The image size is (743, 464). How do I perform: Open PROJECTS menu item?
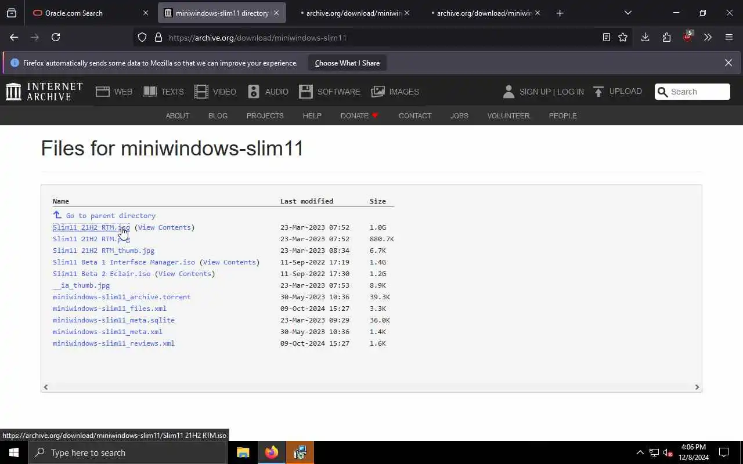tap(265, 115)
